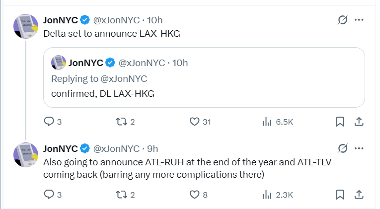This screenshot has width=380, height=209.
Task: Reply to the ATL-RUH tweet
Action: [x=49, y=195]
